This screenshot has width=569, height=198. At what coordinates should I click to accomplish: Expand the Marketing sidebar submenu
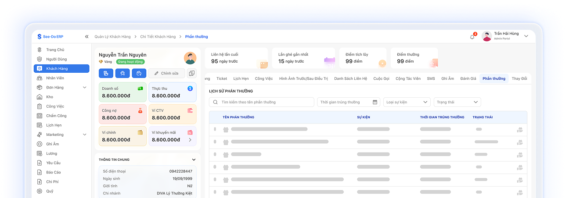(x=85, y=134)
